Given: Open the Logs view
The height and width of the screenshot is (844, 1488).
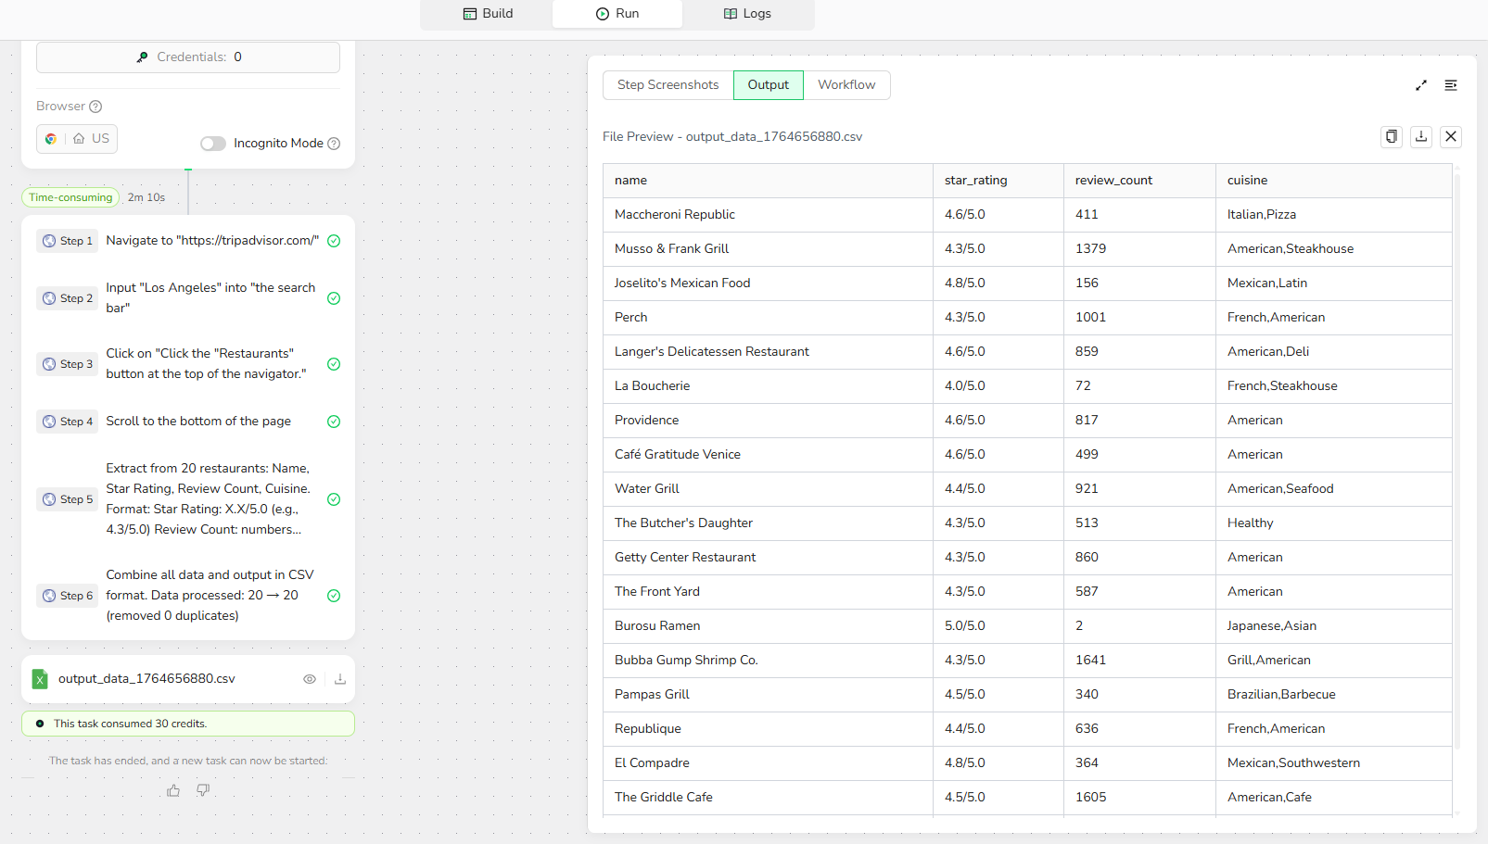Looking at the screenshot, I should tap(747, 13).
